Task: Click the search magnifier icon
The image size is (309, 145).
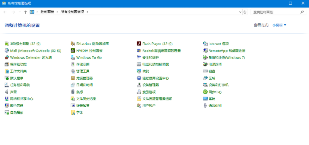Action: [302, 12]
